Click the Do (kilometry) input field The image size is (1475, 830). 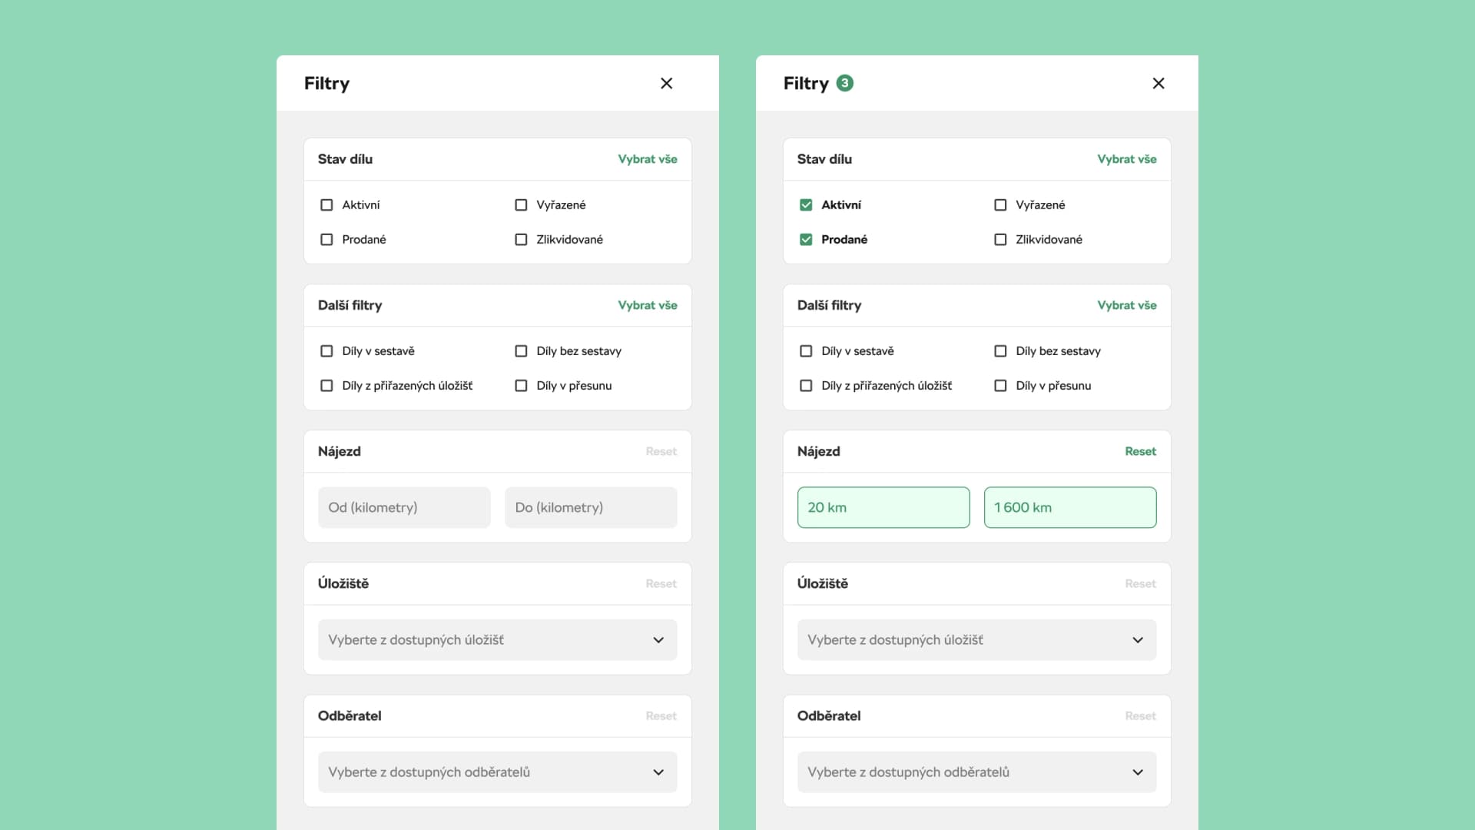590,507
